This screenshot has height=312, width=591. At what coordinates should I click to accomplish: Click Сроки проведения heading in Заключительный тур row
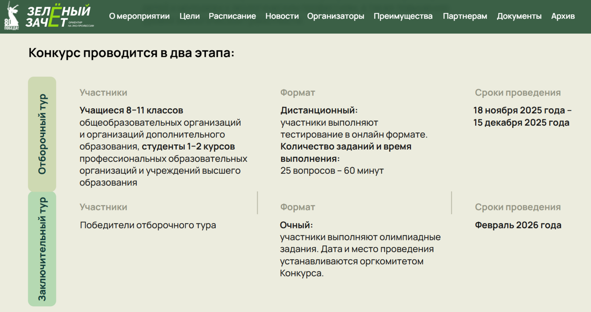tap(518, 207)
